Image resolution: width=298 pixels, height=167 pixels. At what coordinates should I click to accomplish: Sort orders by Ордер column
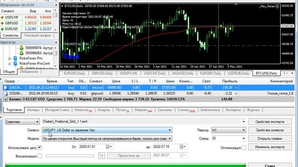(x=10, y=81)
